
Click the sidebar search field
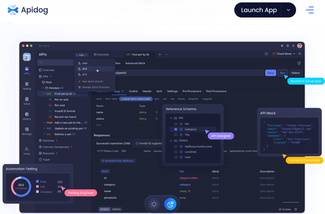coord(55,62)
